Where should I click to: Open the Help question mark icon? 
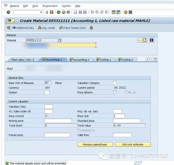(126, 12)
